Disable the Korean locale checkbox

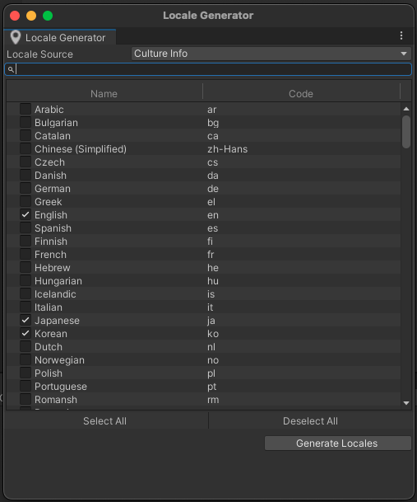(25, 333)
